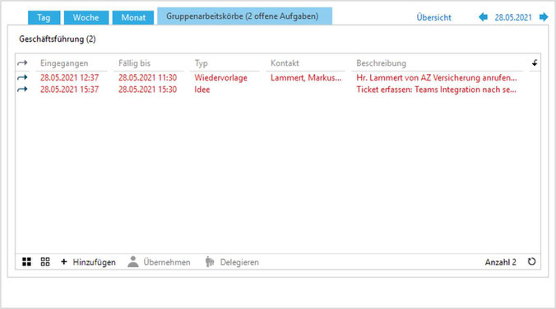Switch to the Woche view tab
This screenshot has width=556, height=309.
point(86,17)
